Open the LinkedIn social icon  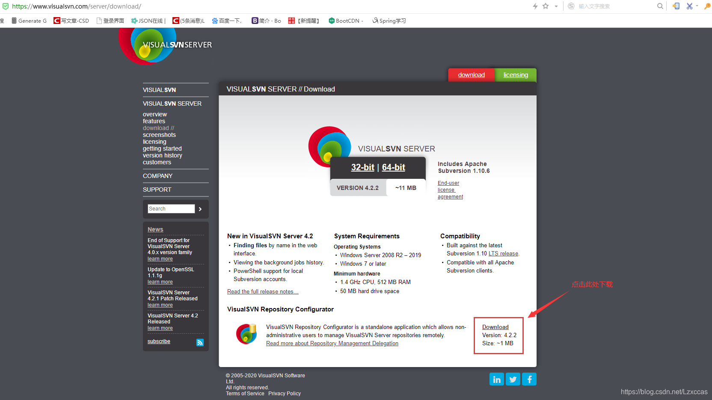pyautogui.click(x=497, y=379)
